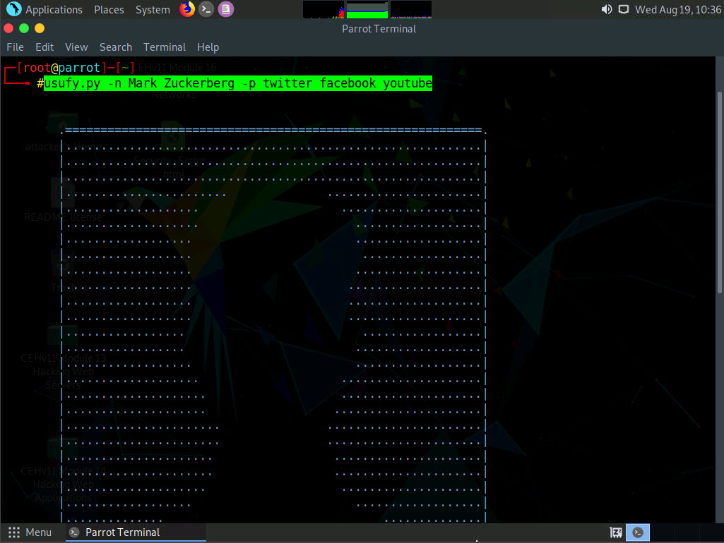Open the Terminal menu in the menu bar
This screenshot has height=543, width=724.
coord(165,47)
